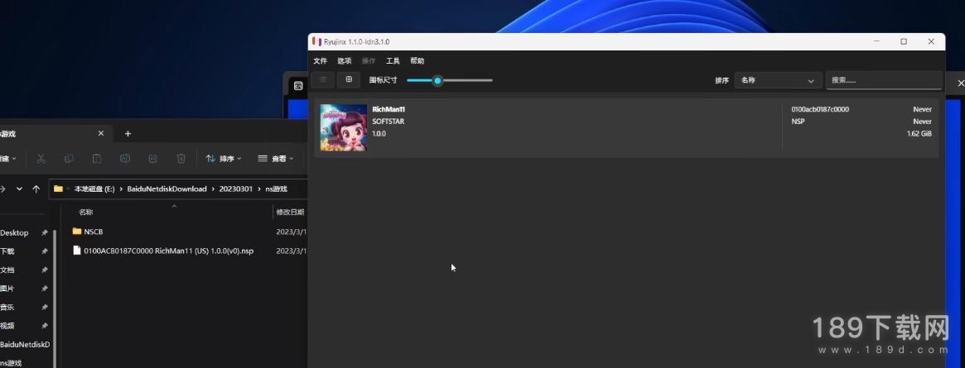The width and height of the screenshot is (965, 368).
Task: Click the 1.62 GiB file size
Action: [x=919, y=133]
